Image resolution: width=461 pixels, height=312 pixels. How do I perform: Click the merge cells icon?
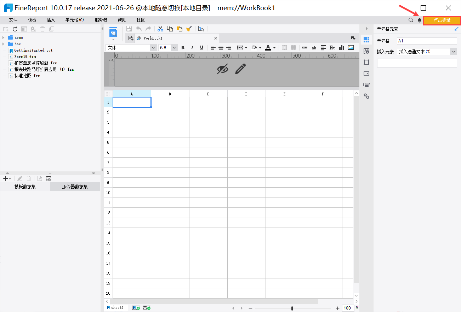(x=284, y=48)
